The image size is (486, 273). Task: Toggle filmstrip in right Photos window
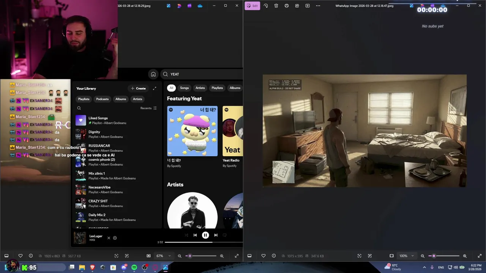tap(249, 256)
